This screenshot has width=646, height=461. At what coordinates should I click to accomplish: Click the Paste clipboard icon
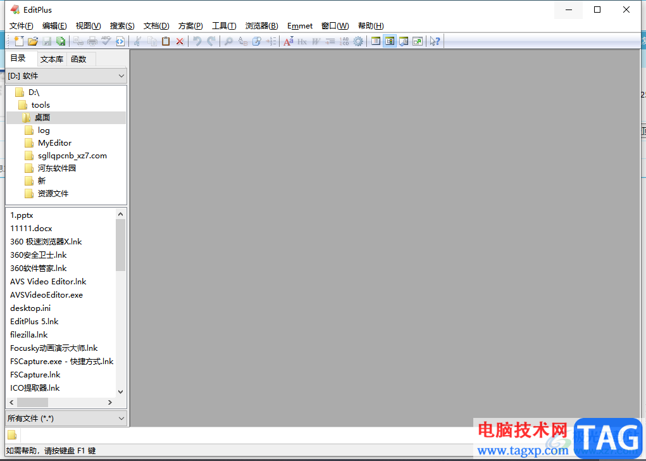pyautogui.click(x=166, y=41)
